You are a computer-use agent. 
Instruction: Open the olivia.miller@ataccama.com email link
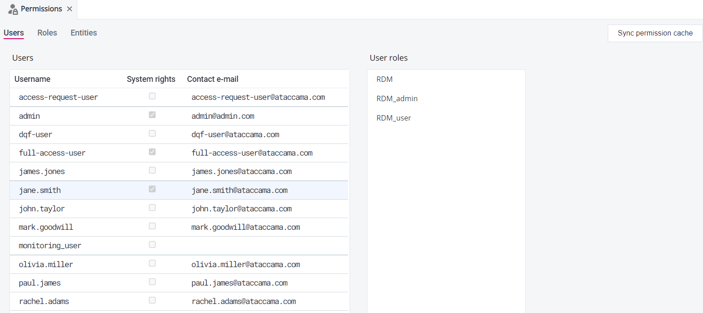point(246,264)
